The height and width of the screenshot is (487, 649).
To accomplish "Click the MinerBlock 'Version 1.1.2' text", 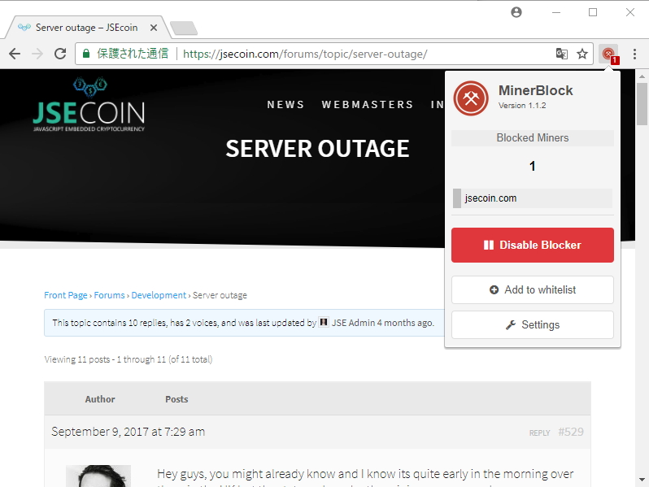I will (522, 106).
